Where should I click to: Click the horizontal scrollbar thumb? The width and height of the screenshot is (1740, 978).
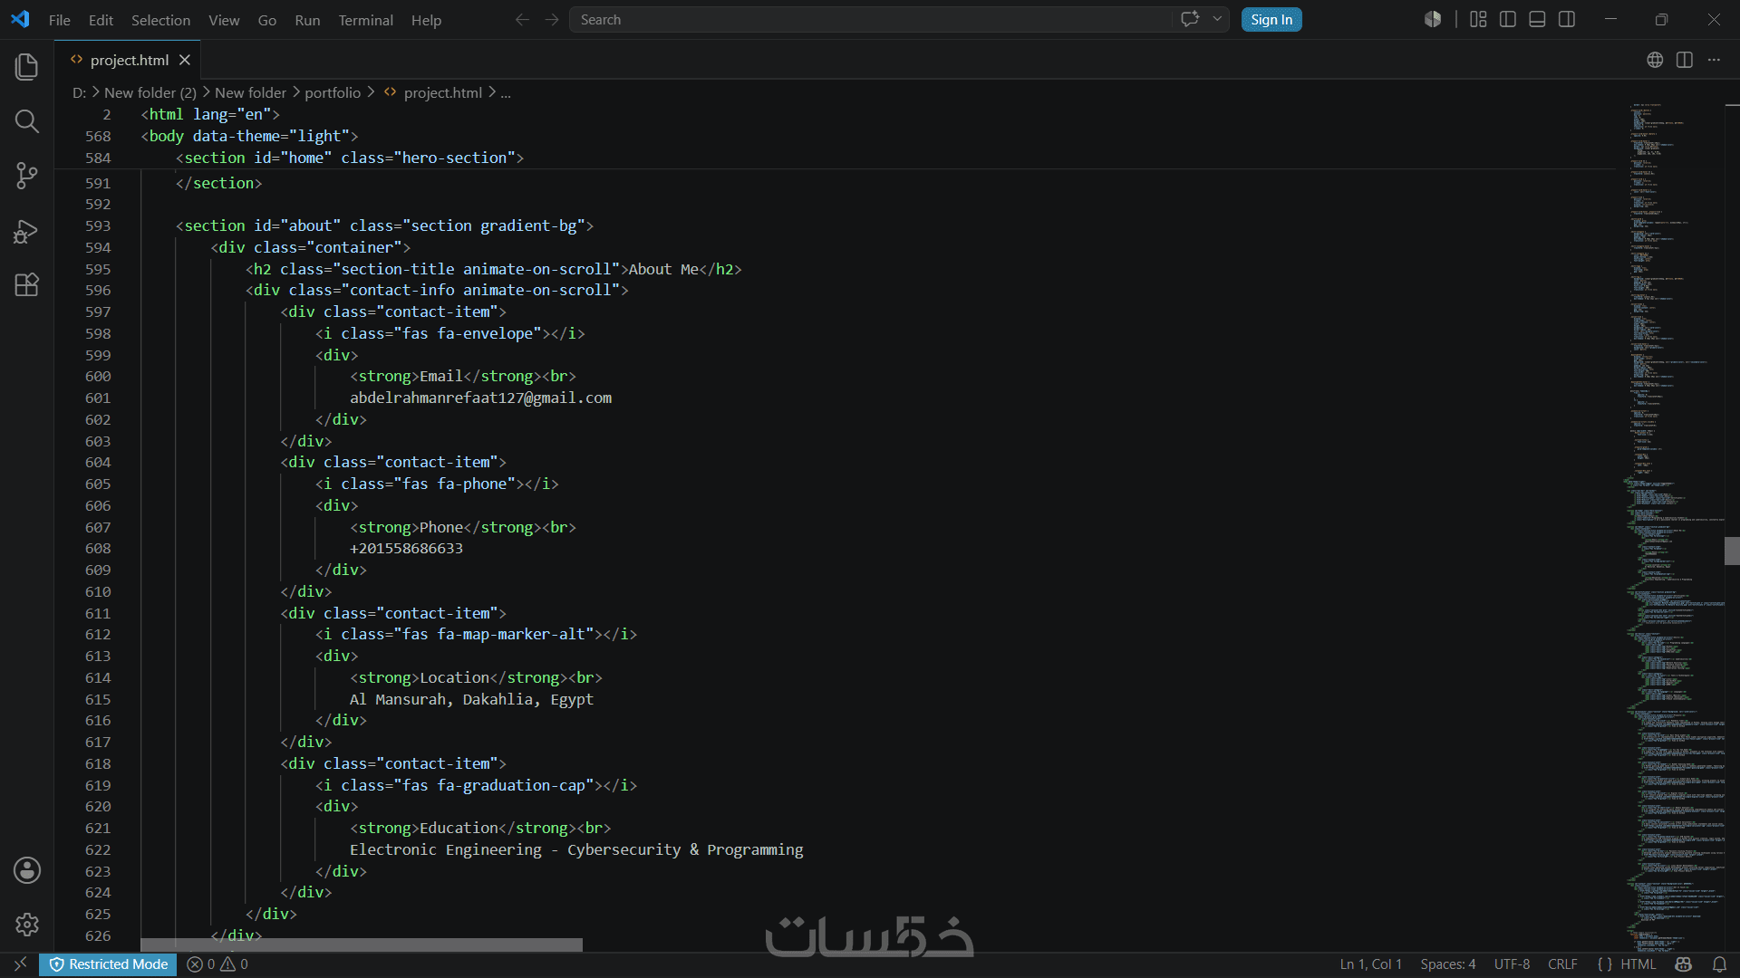tap(362, 944)
